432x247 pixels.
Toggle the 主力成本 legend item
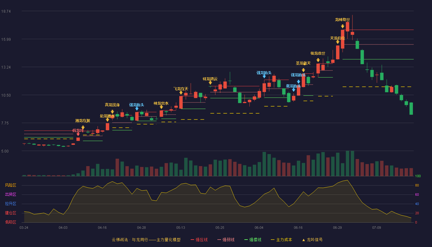coord(281,240)
